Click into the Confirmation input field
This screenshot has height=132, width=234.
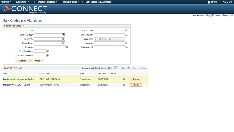coord(109,35)
